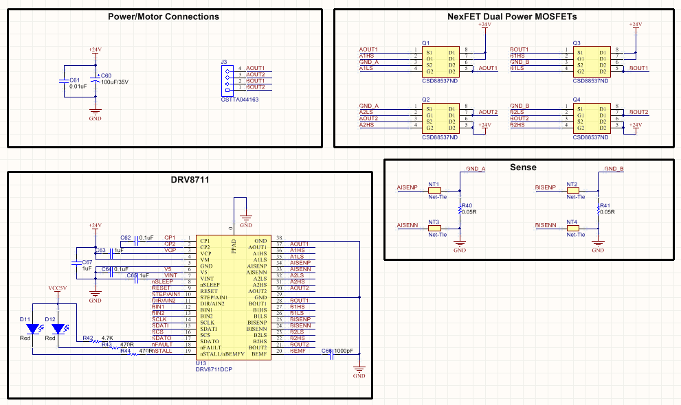Select the 1000pF value text
The image size is (681, 405).
click(344, 351)
